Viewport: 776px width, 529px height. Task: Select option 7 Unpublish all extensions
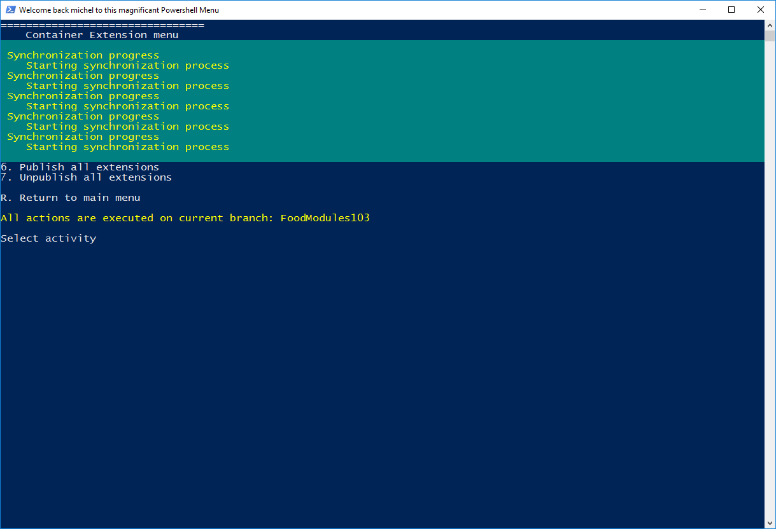tap(86, 177)
